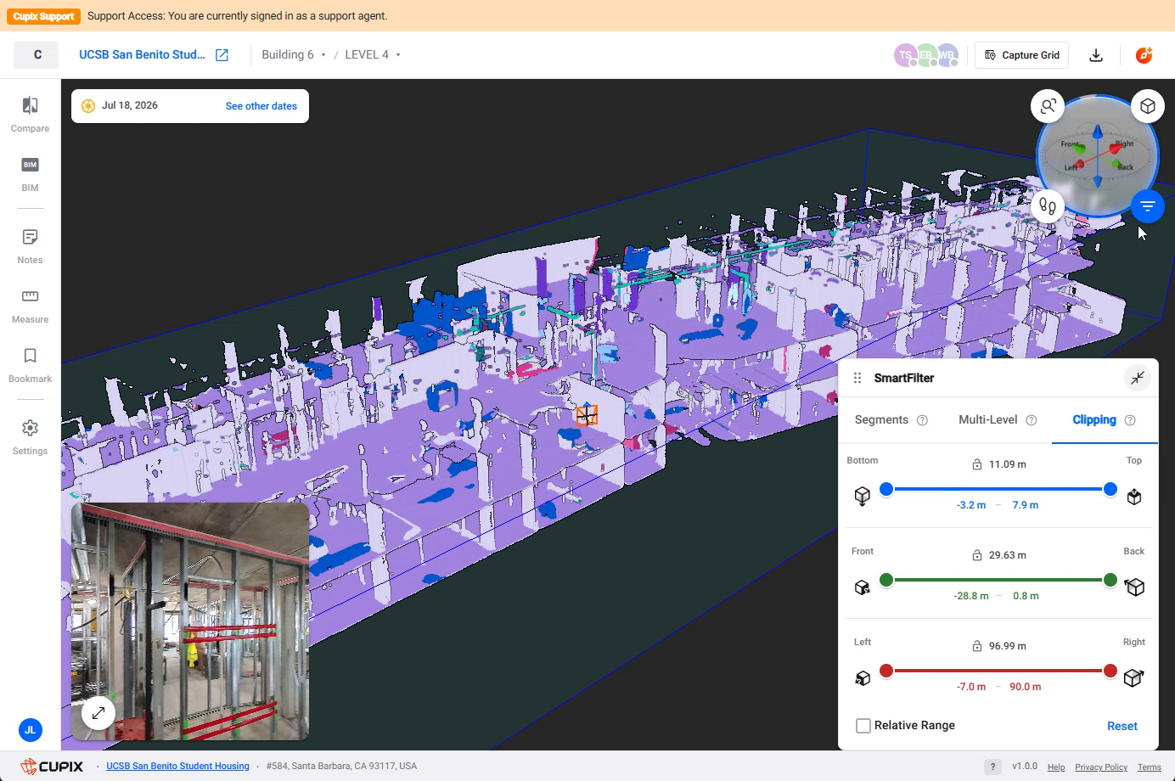Switch to footsteps walk mode icon
Image resolution: width=1175 pixels, height=781 pixels.
(1048, 206)
